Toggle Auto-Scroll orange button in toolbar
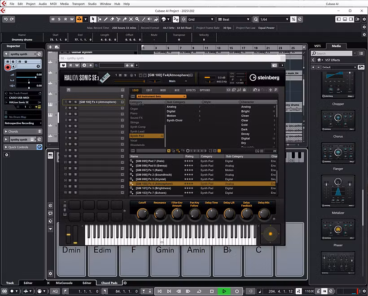The width and height of the screenshot is (368, 296). tap(79, 19)
